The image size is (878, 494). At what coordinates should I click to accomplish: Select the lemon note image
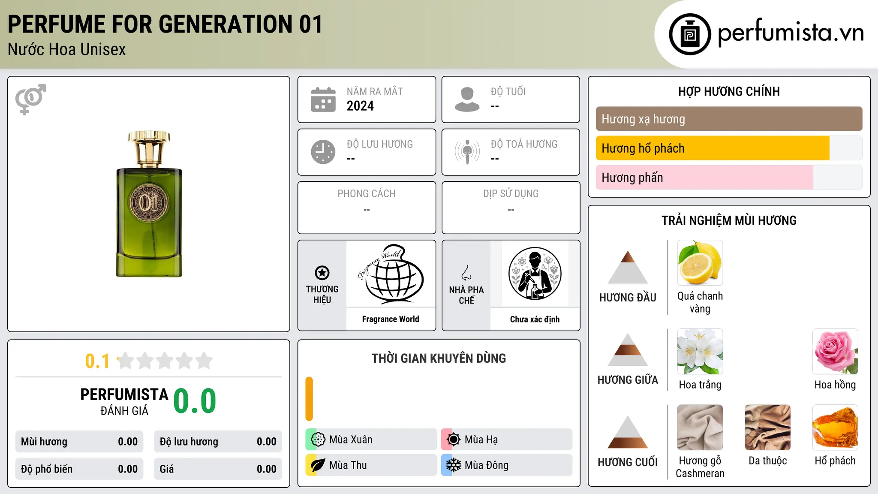(700, 263)
